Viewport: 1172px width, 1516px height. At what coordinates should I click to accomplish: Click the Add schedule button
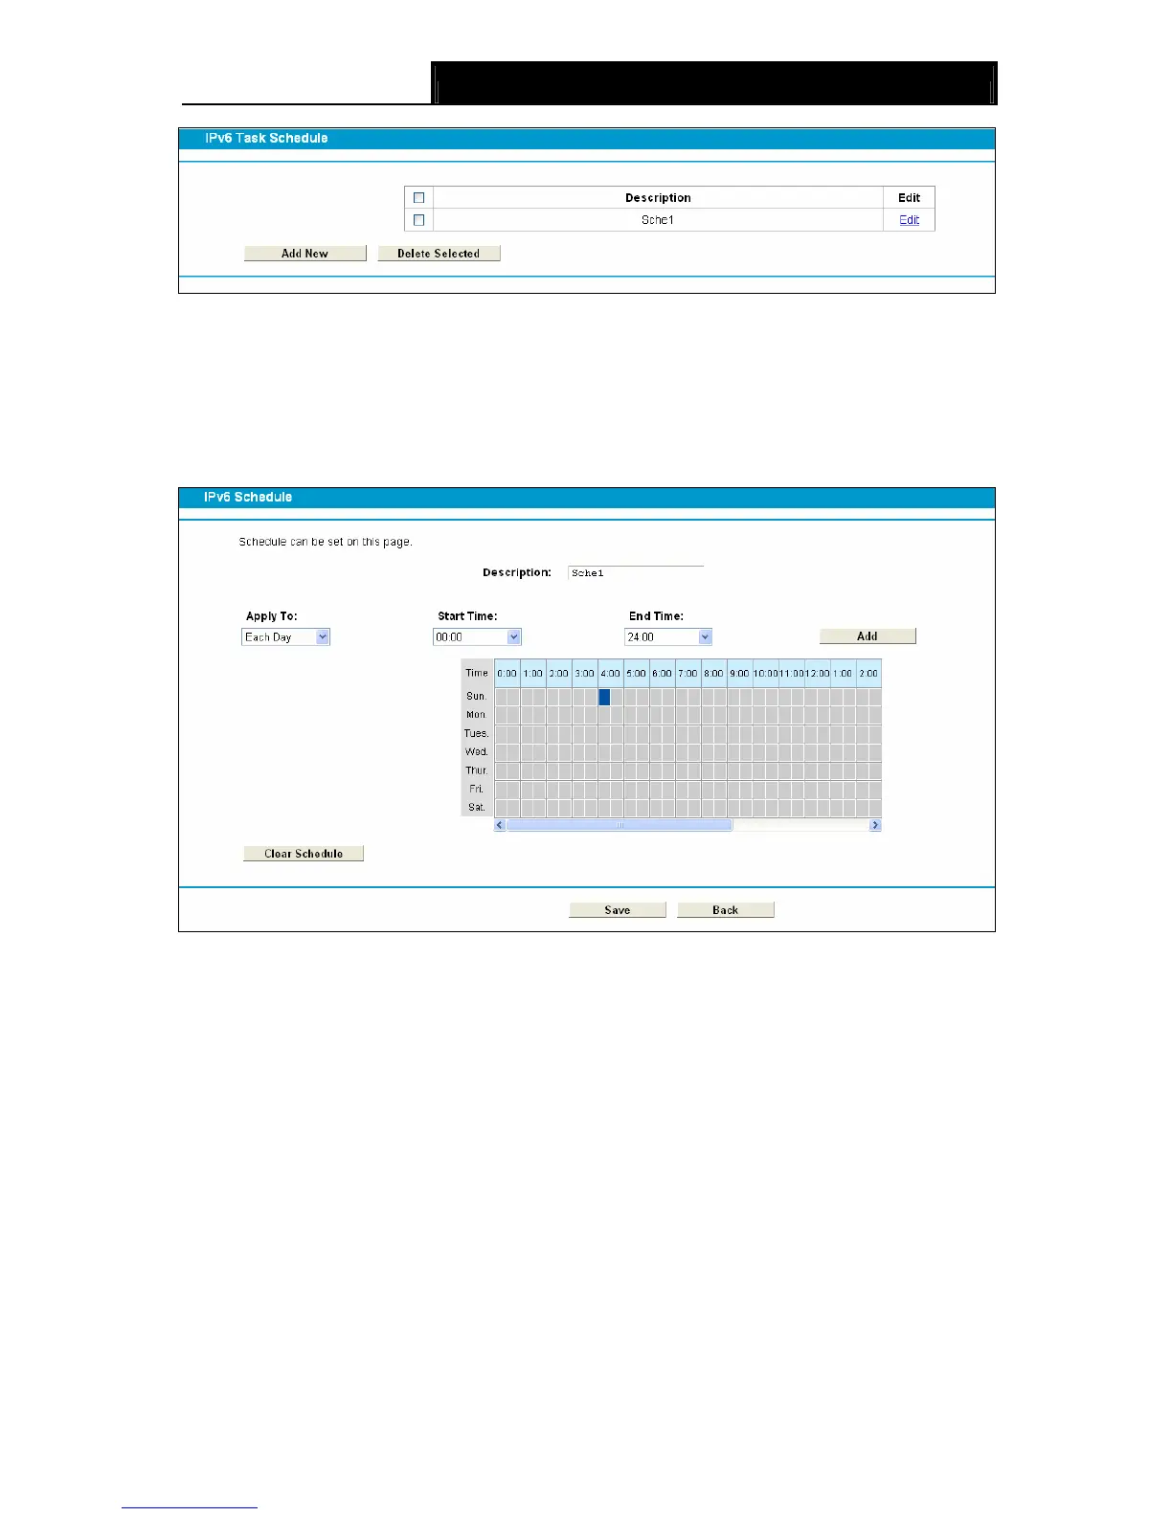pyautogui.click(x=868, y=636)
